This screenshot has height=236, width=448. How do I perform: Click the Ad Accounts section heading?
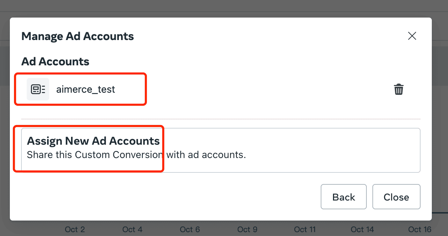pos(55,62)
